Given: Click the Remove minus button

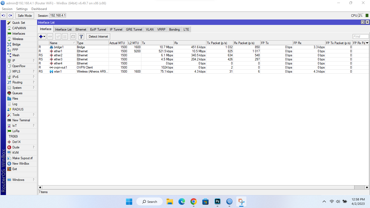Looking at the screenshot, I should pos(50,37).
